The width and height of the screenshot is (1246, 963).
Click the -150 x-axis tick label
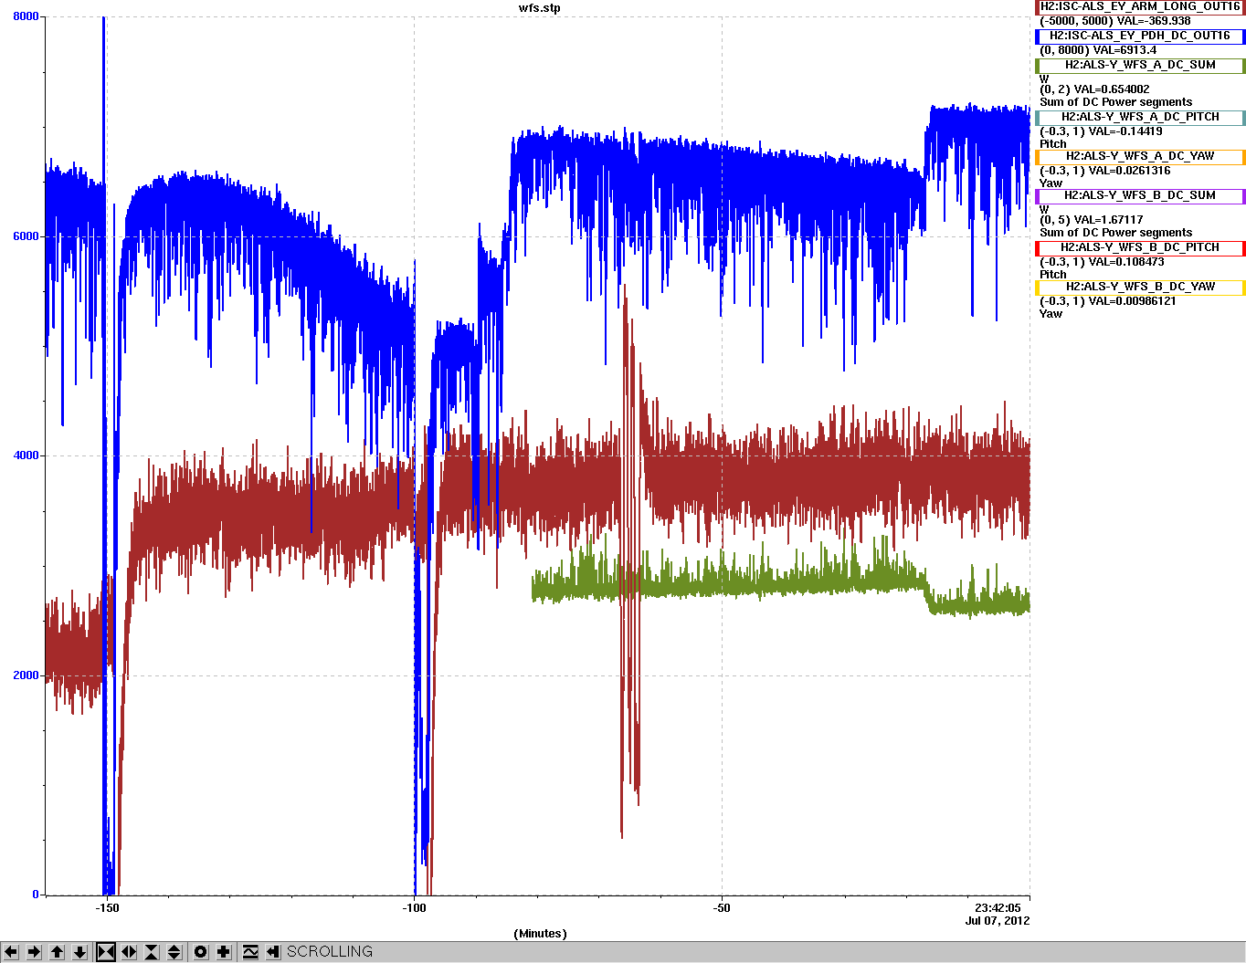click(107, 908)
